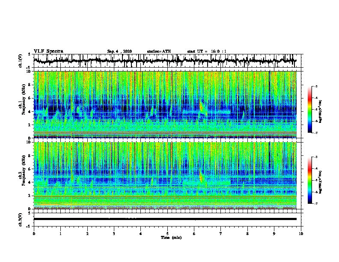Click the "ch.3(V)" waveform axis label
This screenshot has width=339, height=262.
(21, 220)
